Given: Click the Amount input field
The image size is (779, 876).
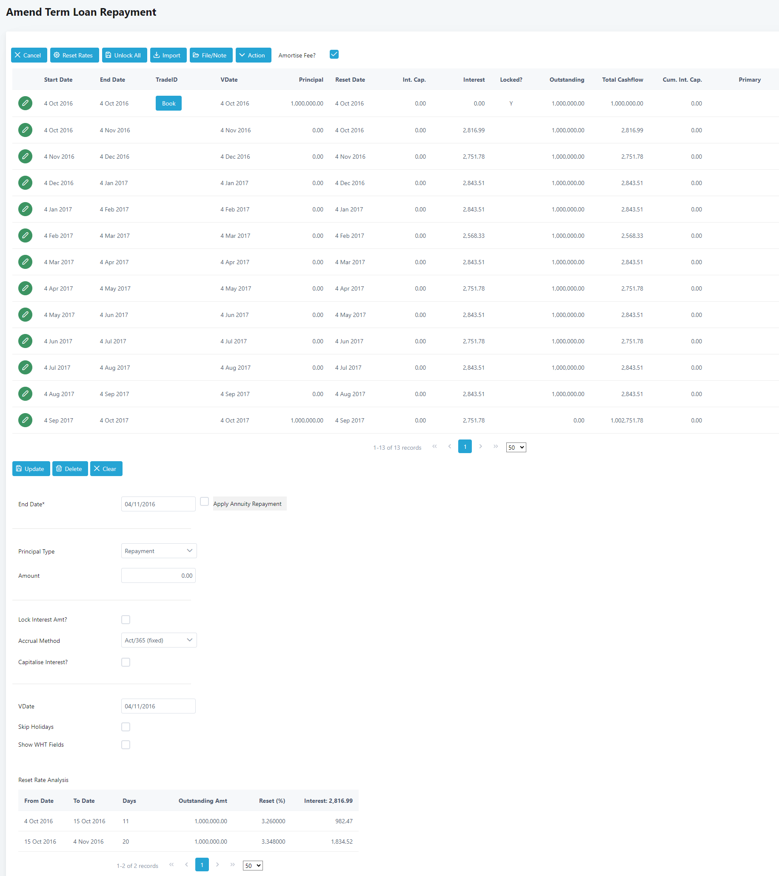Looking at the screenshot, I should 158,576.
